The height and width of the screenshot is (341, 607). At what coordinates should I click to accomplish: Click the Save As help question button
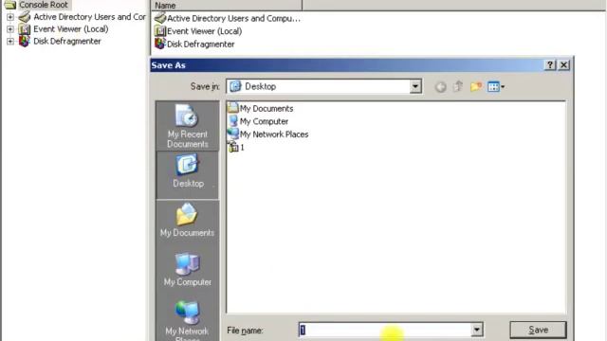[x=550, y=65]
